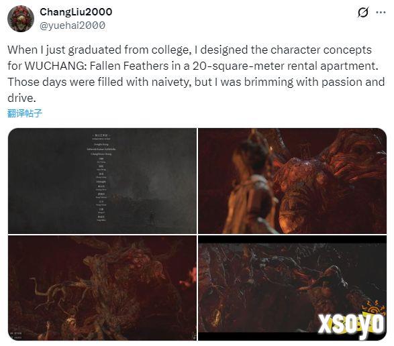Screen dimensions: 394x346
Task: Click the lone figure standing in foggy image
Action: (152, 217)
